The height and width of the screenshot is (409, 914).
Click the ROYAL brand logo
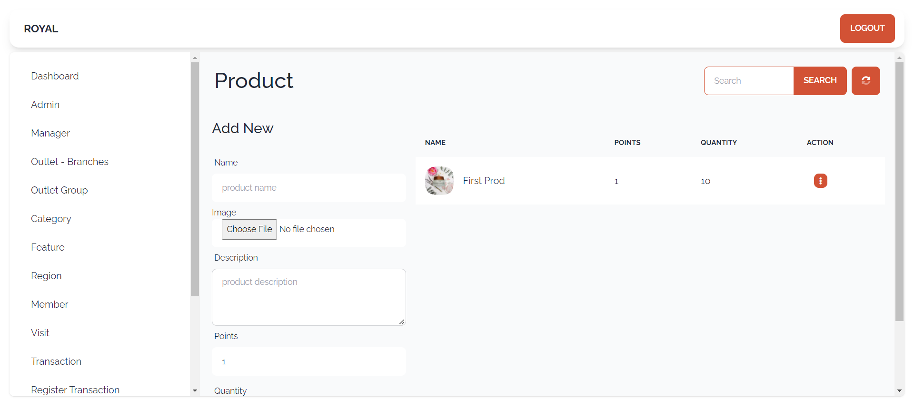pyautogui.click(x=41, y=29)
